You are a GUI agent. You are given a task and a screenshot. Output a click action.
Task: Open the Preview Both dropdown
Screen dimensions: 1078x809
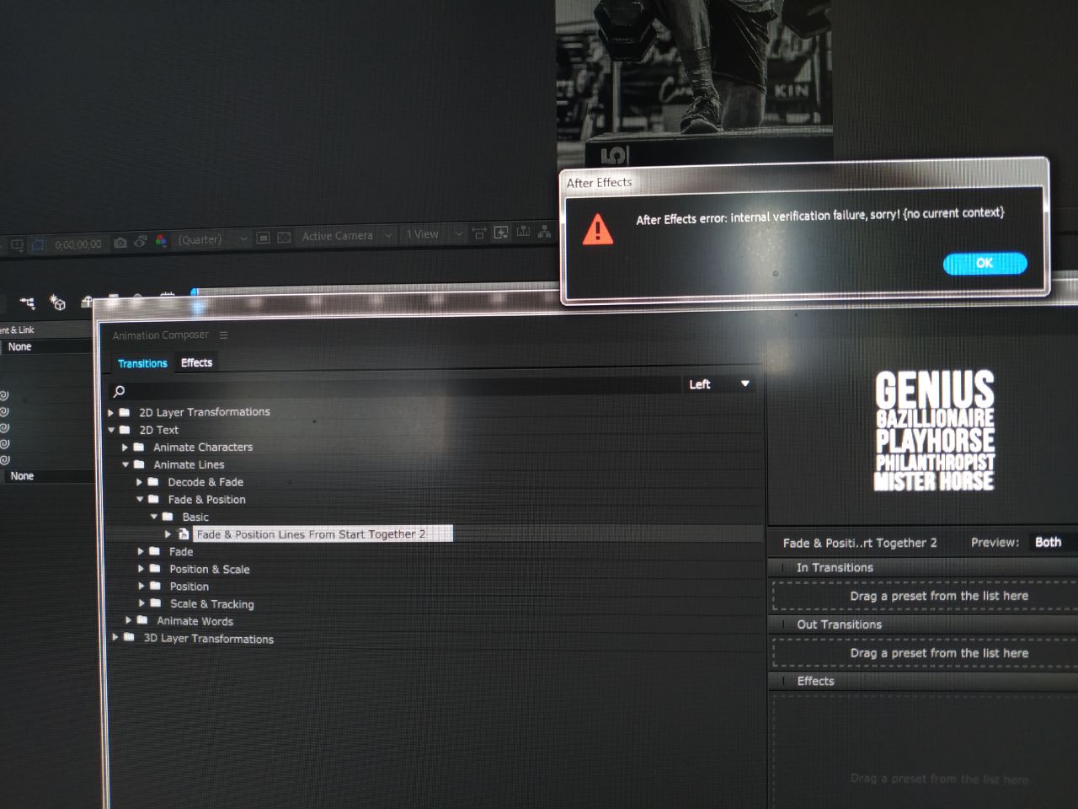point(1053,542)
